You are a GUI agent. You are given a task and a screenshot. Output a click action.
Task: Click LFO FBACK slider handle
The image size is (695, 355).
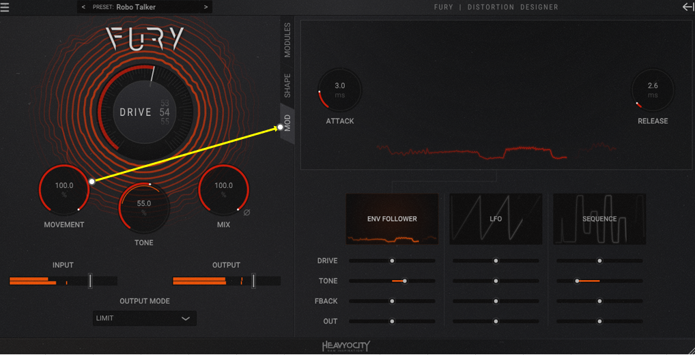point(496,301)
